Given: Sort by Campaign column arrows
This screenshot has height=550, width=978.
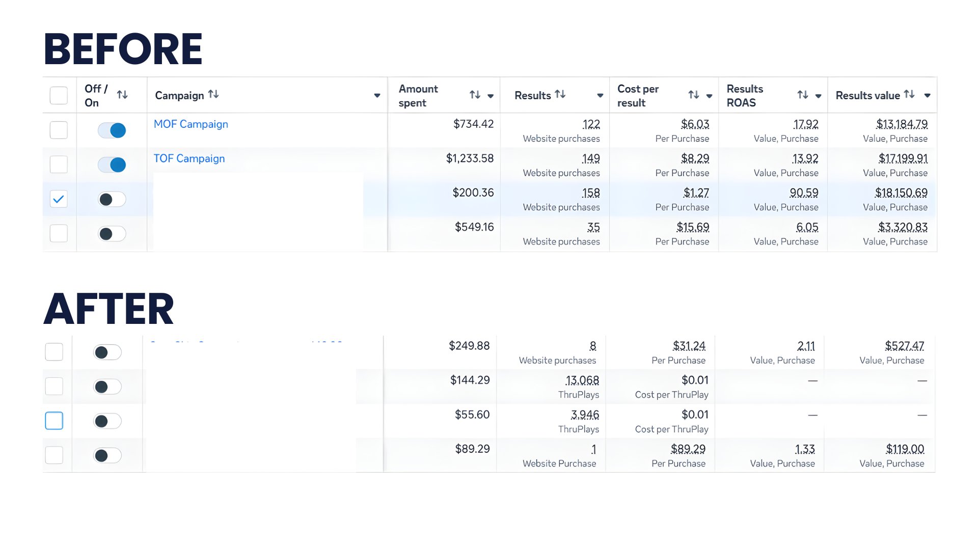Looking at the screenshot, I should [x=213, y=94].
